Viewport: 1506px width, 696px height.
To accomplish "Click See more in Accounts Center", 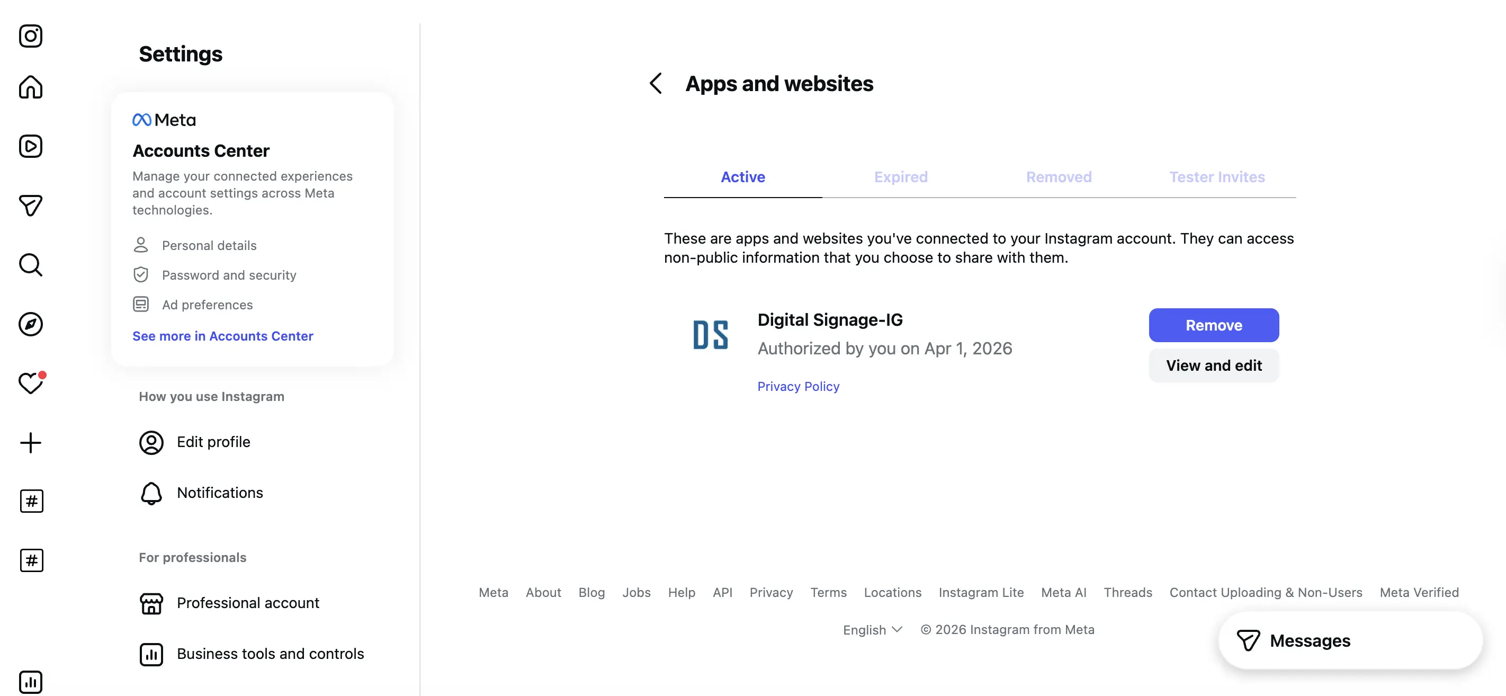I will click(222, 336).
